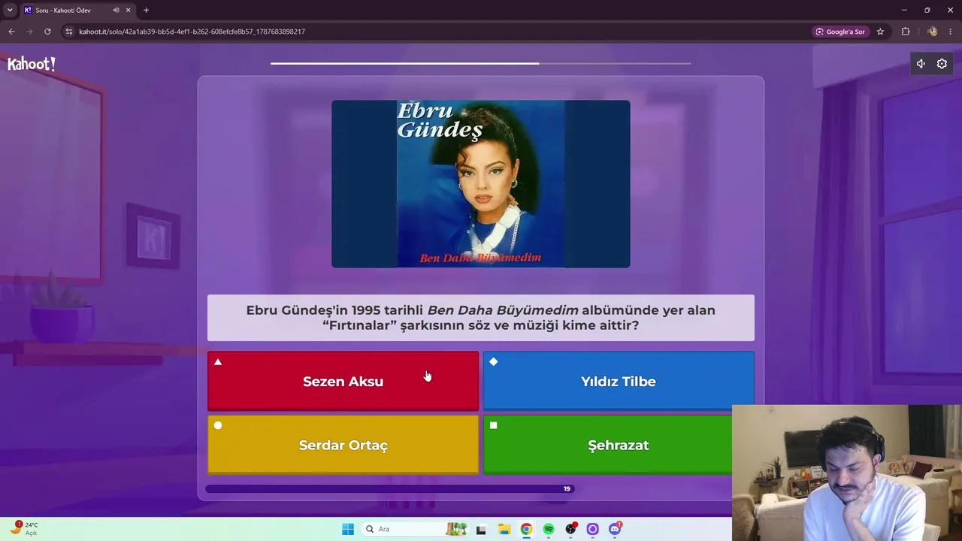Open File Explorer from the taskbar
The height and width of the screenshot is (541, 962).
504,529
